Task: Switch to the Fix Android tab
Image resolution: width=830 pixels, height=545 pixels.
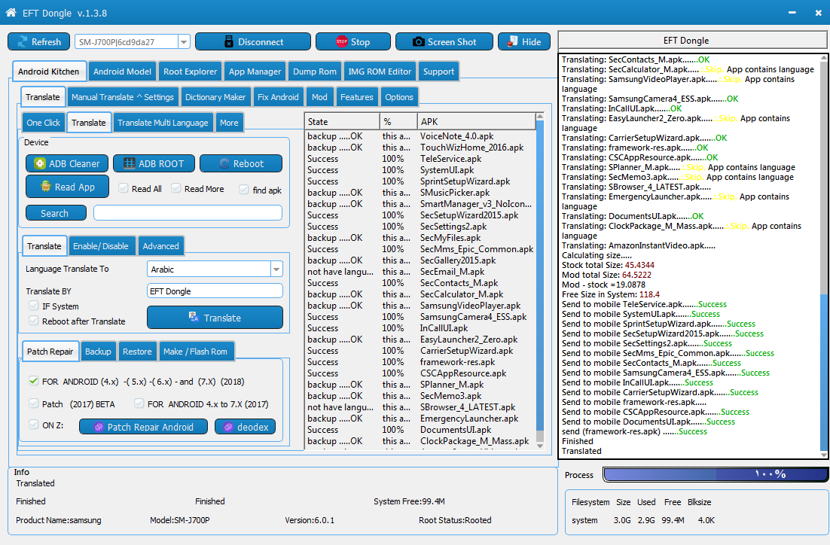Action: pos(278,97)
